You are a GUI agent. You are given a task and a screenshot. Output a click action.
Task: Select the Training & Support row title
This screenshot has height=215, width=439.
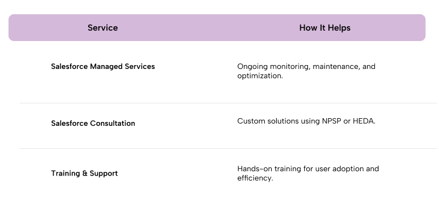[84, 173]
